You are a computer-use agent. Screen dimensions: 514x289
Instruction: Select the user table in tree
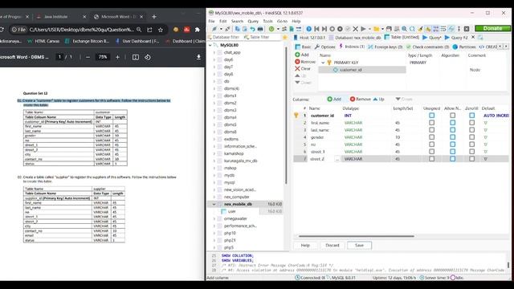232,211
